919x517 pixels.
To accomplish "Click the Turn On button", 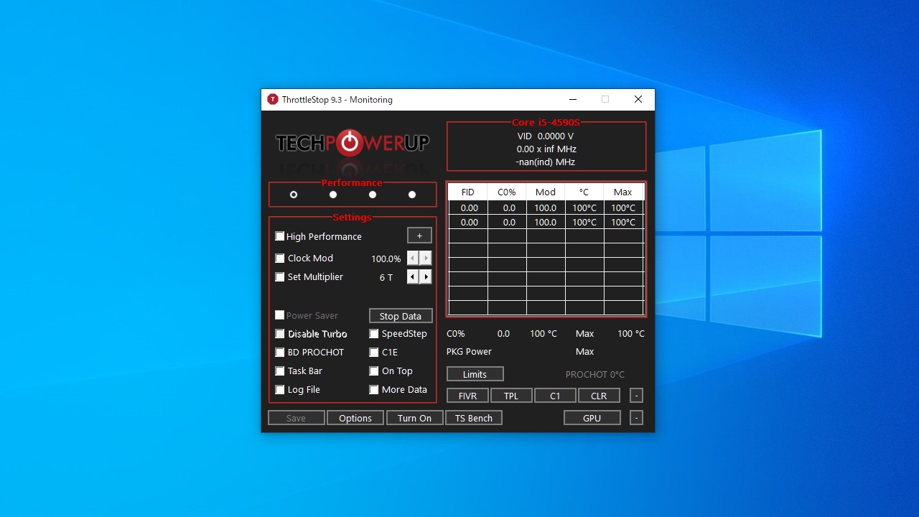I will point(415,418).
